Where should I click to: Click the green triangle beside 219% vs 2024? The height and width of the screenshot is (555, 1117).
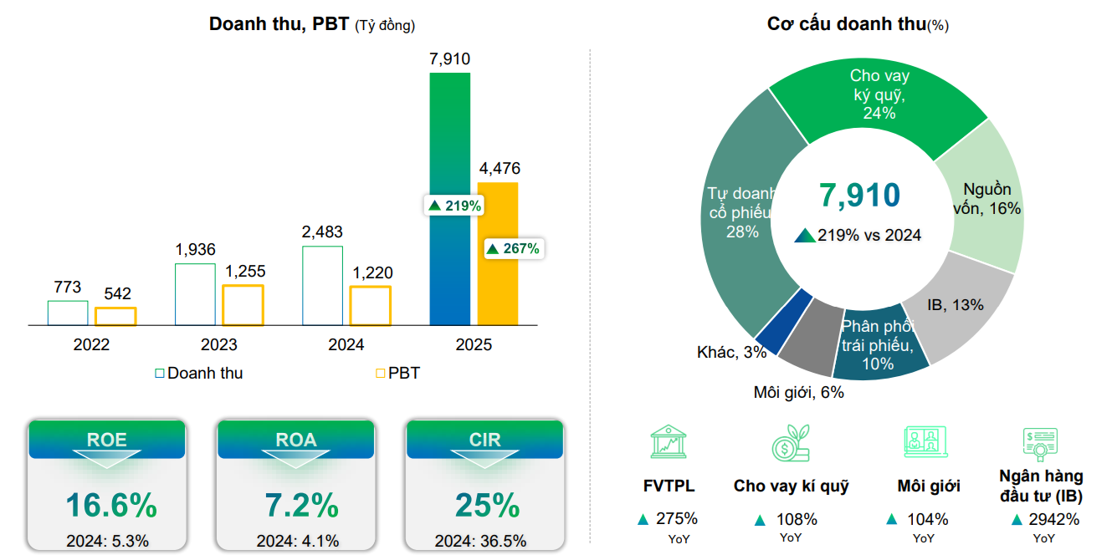[804, 236]
